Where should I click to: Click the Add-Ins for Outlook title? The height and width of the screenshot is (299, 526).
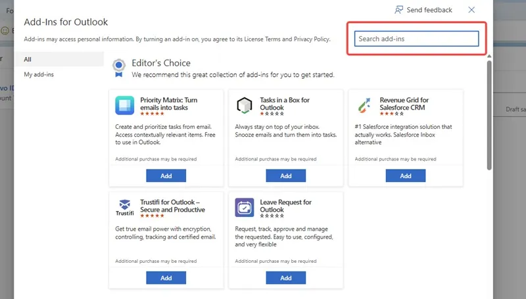66,22
